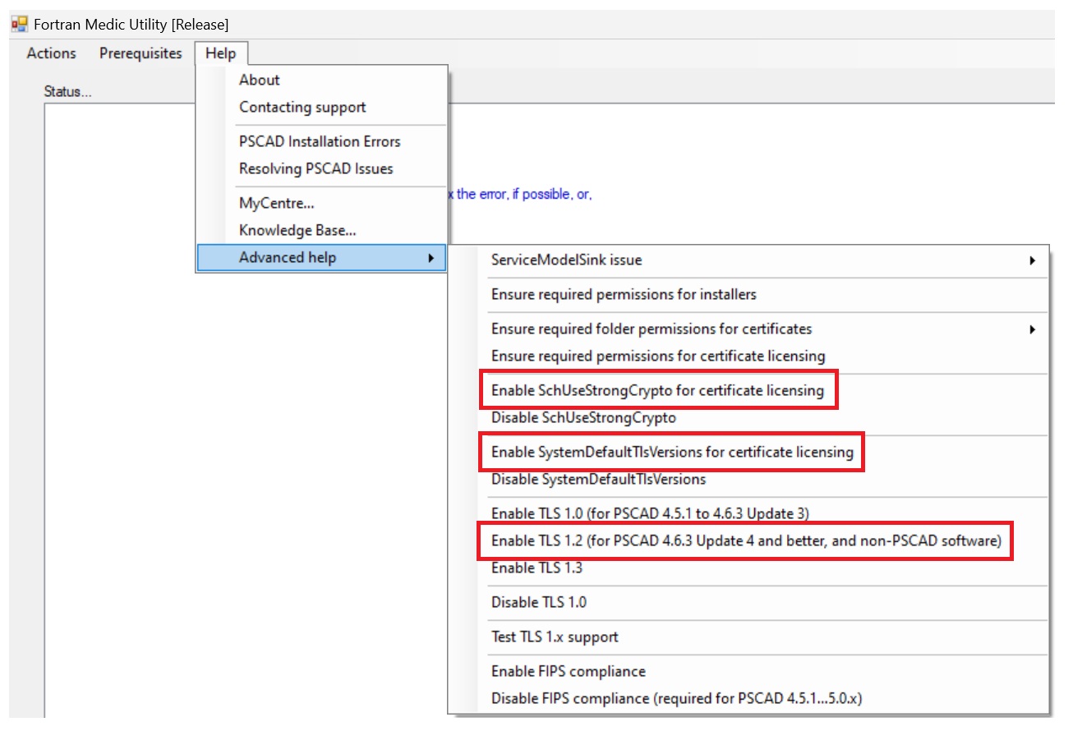Open Knowledge Base... entry
Screen dimensions: 1073x731
(x=297, y=231)
